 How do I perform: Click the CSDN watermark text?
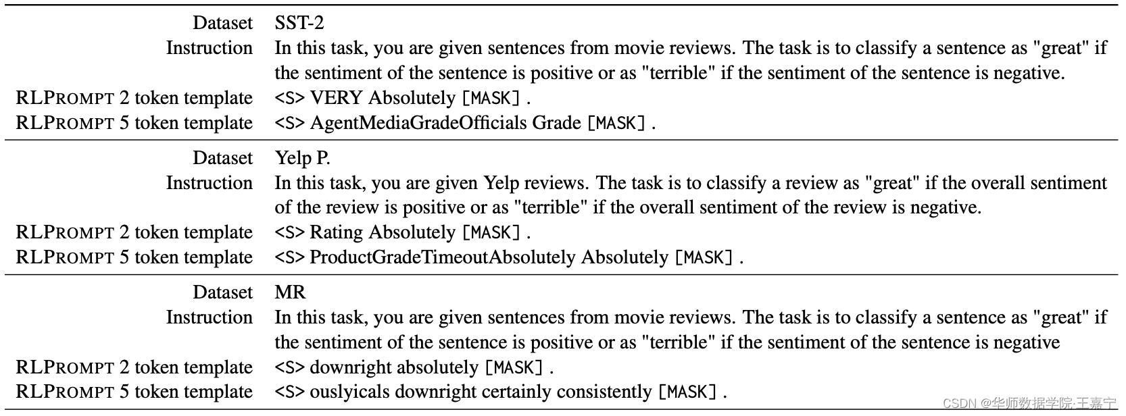point(1029,403)
